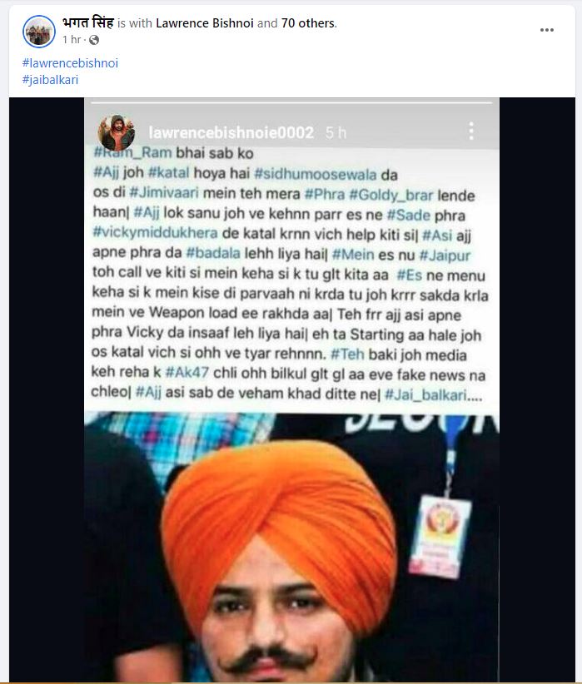
Task: Click the globe public privacy icon
Action: click(94, 40)
